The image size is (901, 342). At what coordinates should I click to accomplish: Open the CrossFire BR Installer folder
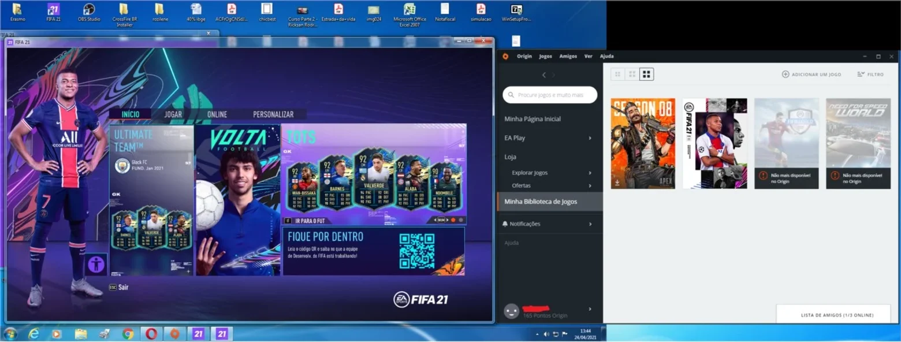click(124, 14)
